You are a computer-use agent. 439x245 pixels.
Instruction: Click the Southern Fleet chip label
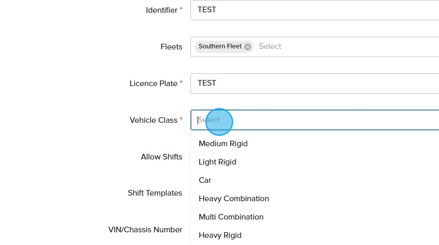pos(220,46)
